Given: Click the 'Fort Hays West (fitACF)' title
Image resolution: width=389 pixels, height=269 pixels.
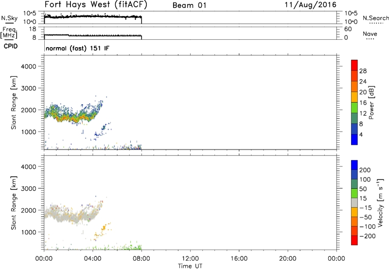Looking at the screenshot, I should tap(96, 5).
